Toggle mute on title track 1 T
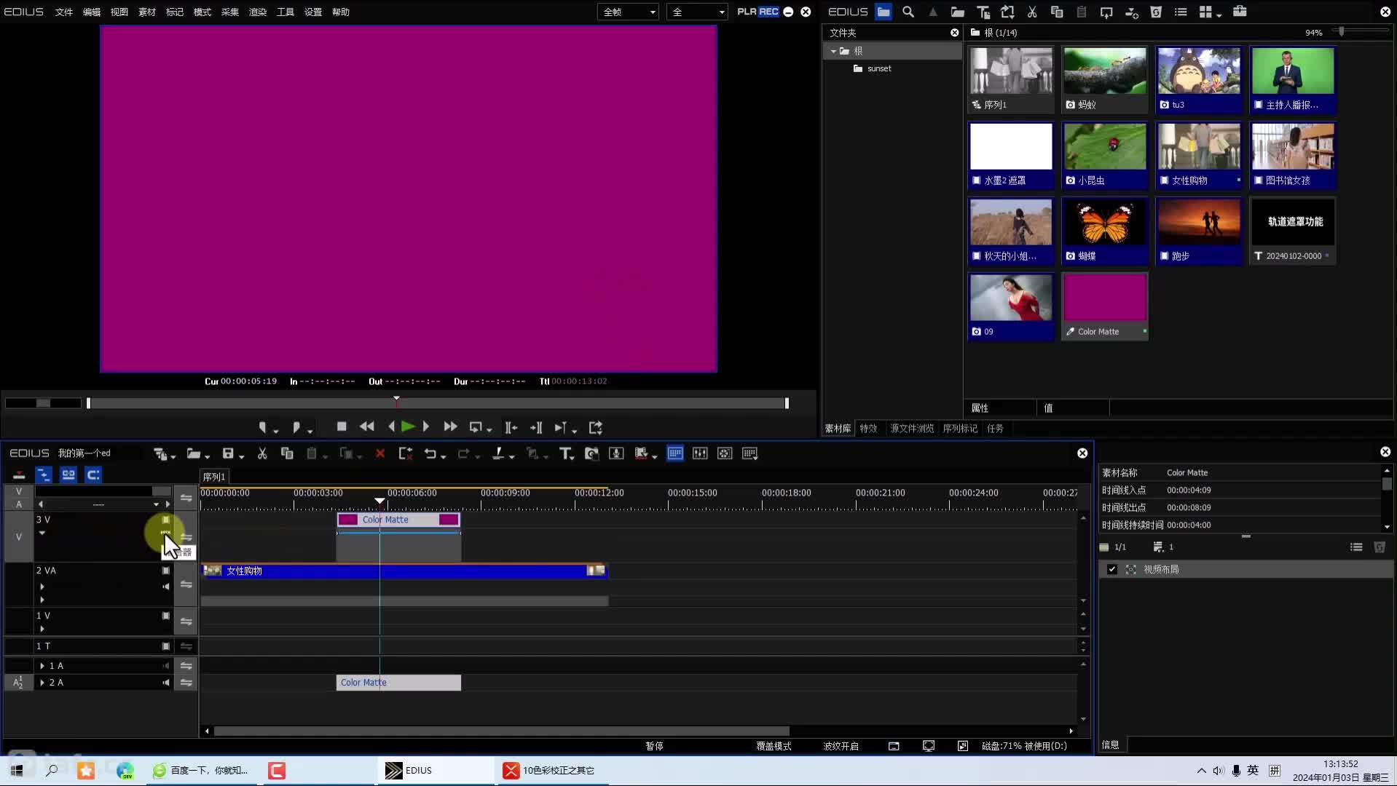1397x786 pixels. [166, 646]
